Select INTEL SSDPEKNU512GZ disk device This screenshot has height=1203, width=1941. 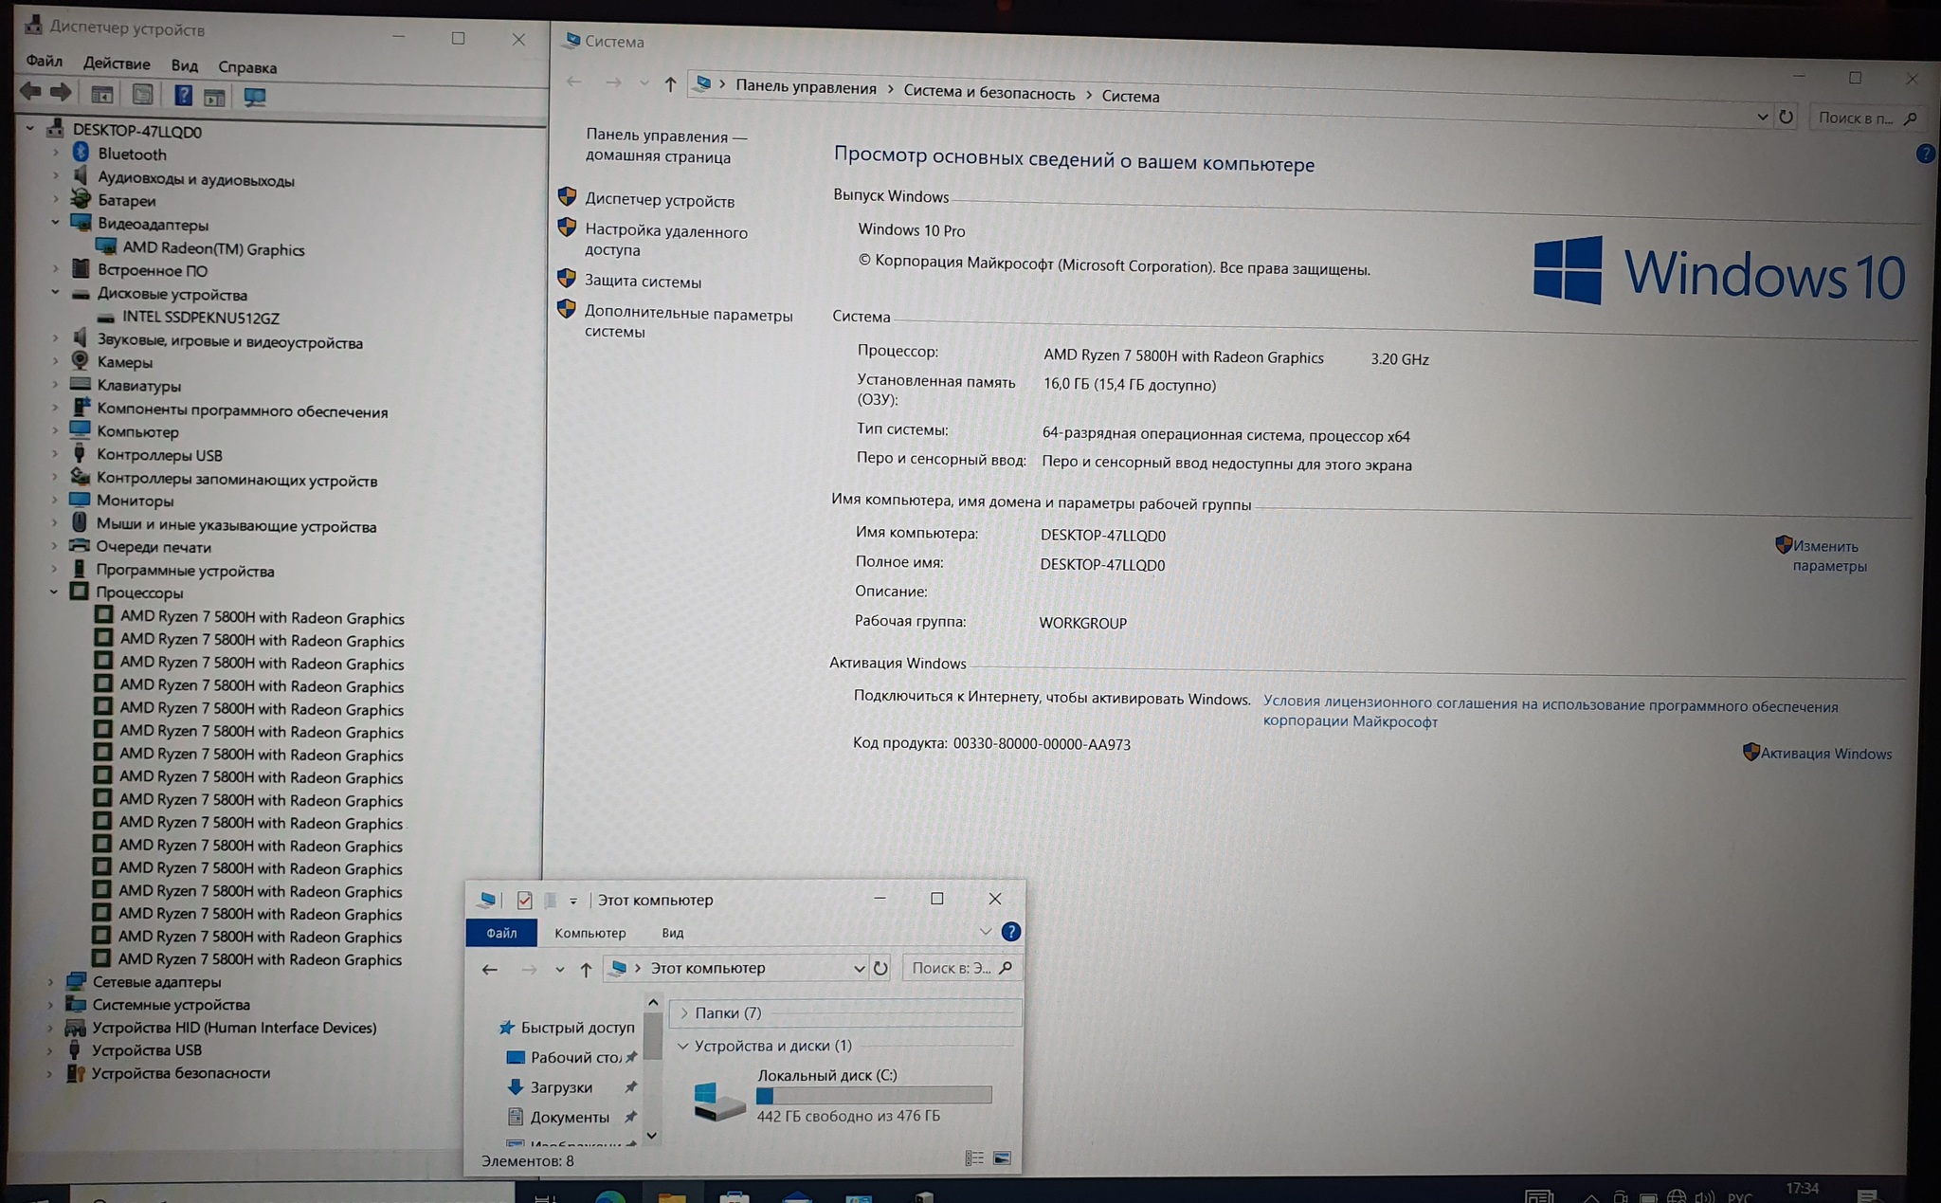click(x=200, y=318)
